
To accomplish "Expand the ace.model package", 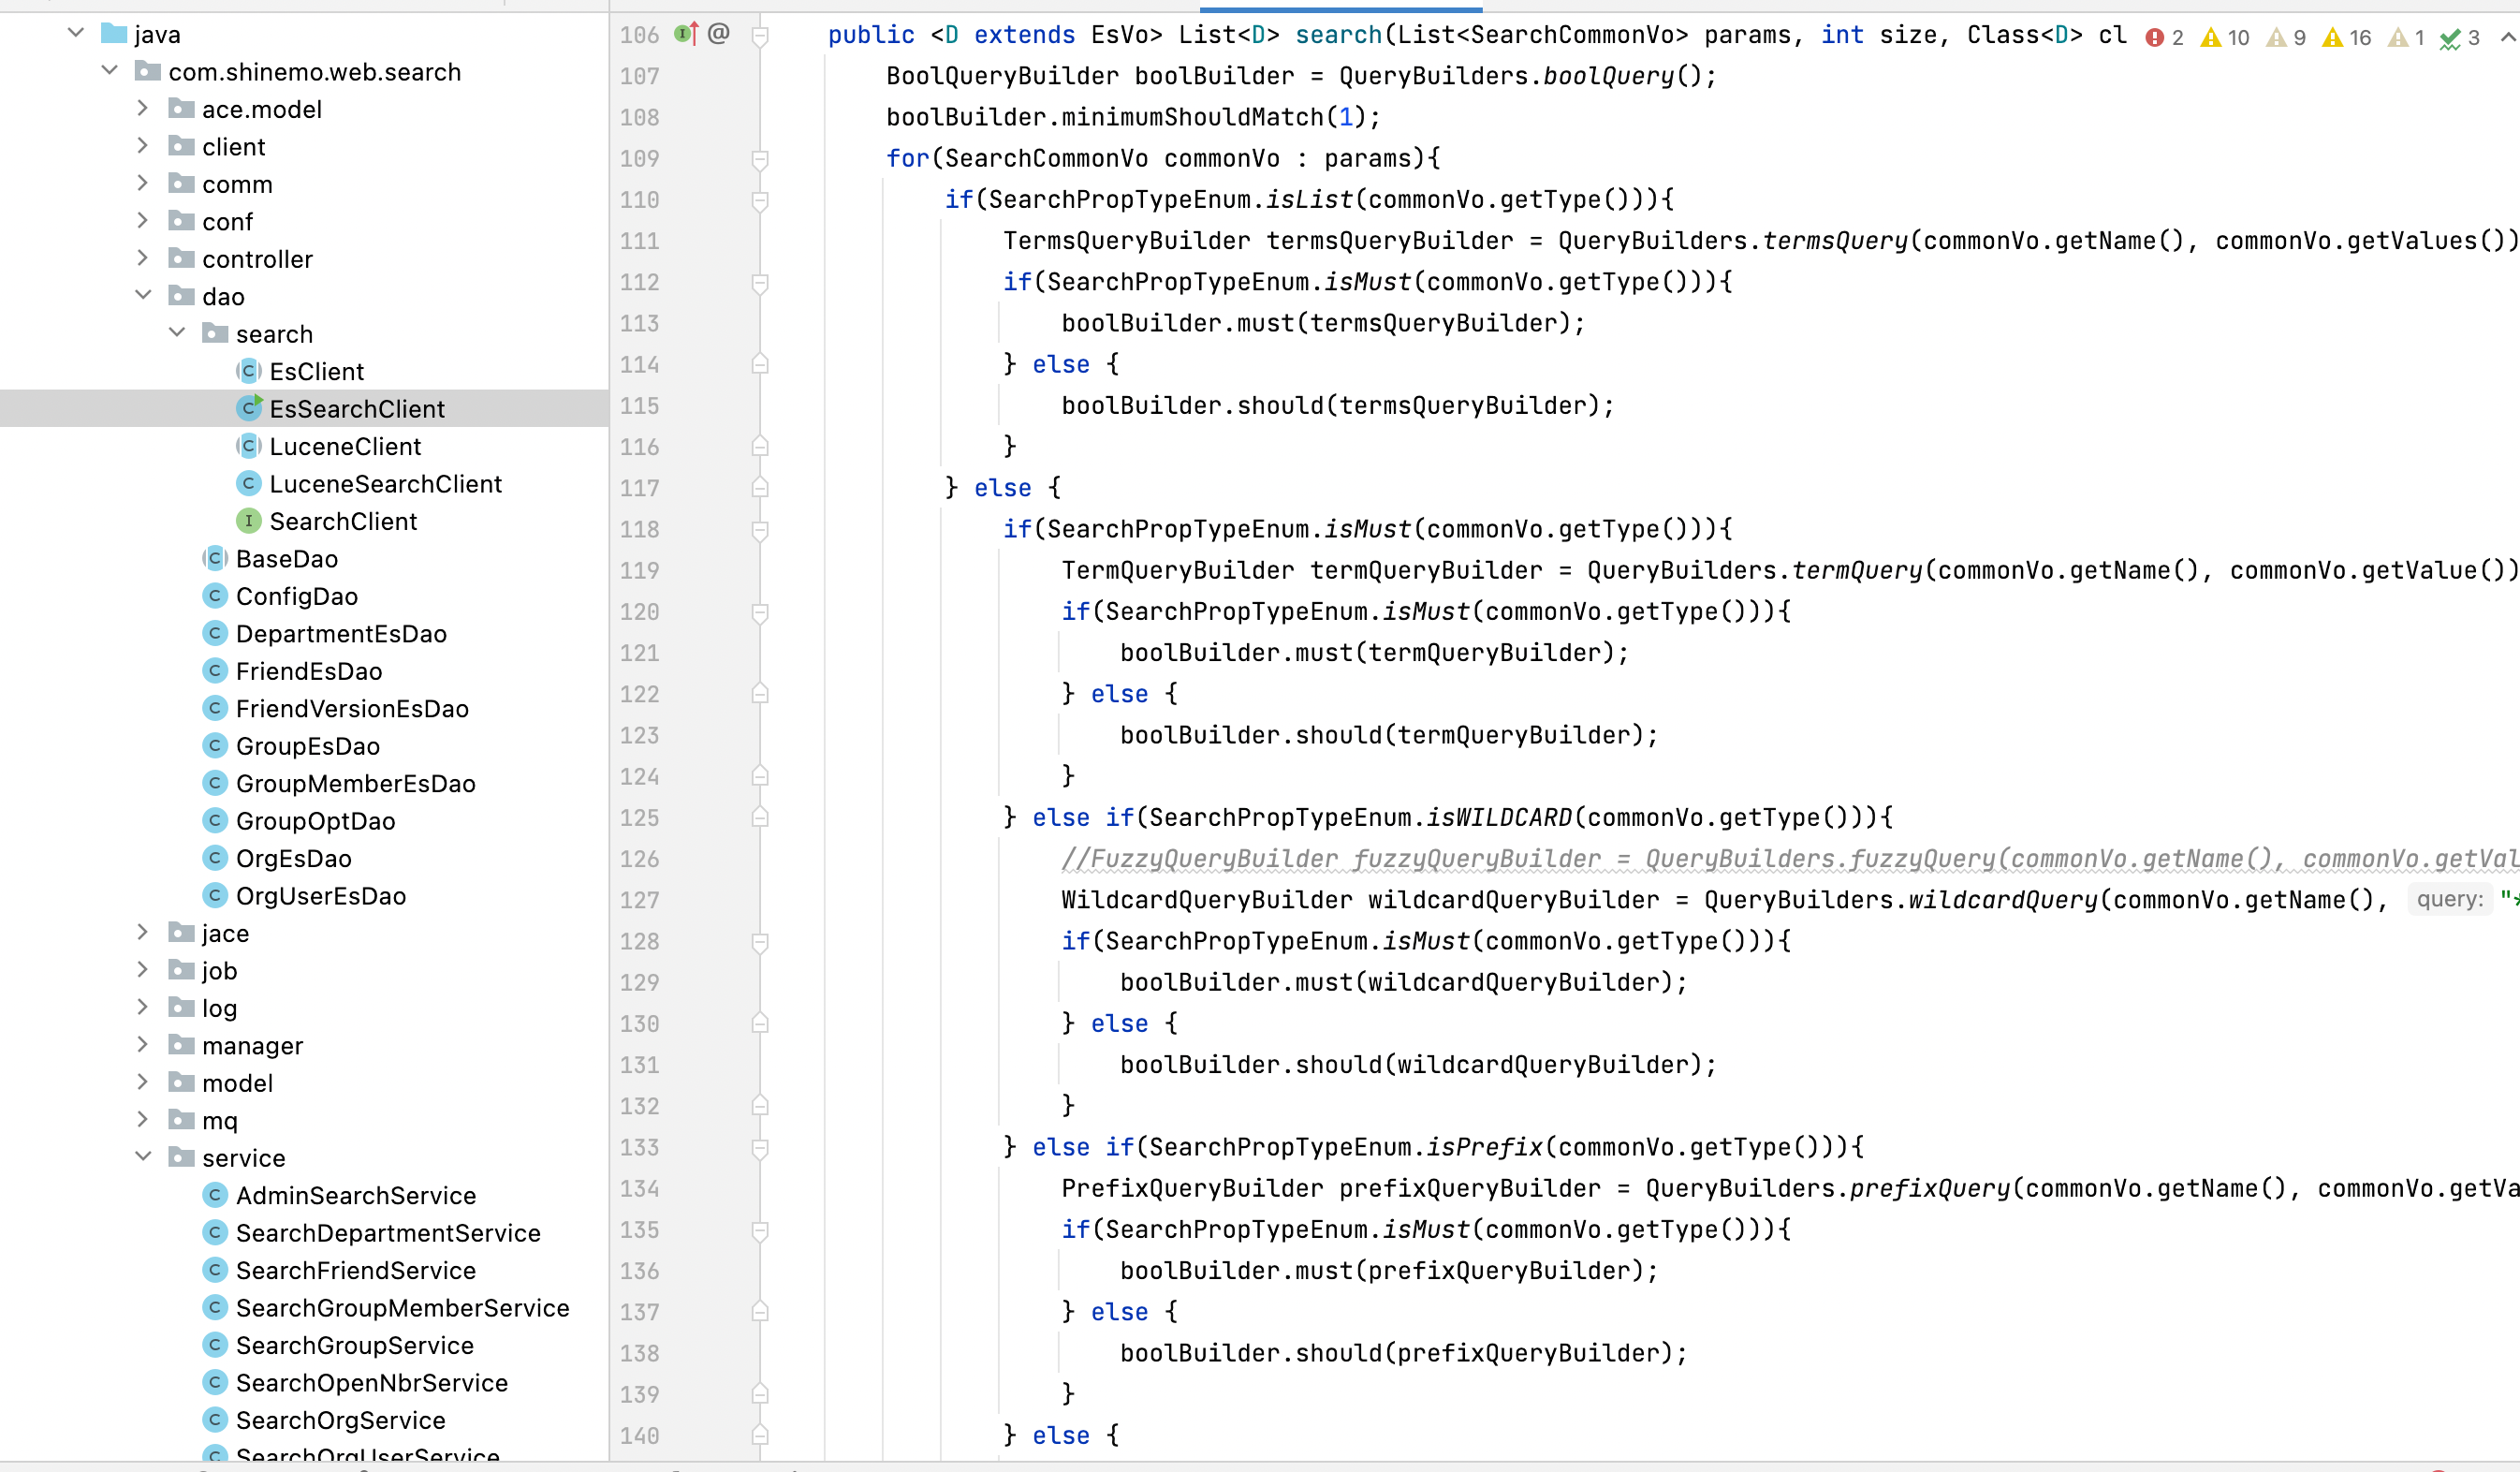I will [x=142, y=108].
